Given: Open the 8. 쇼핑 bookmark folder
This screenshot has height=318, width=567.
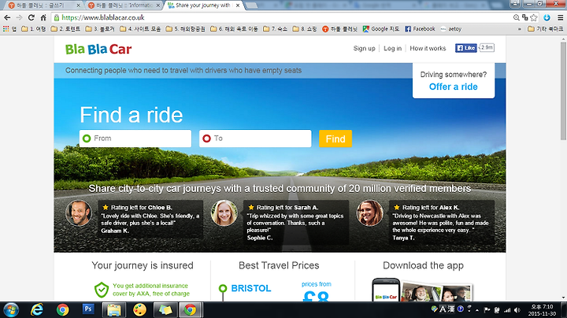Looking at the screenshot, I should [304, 29].
